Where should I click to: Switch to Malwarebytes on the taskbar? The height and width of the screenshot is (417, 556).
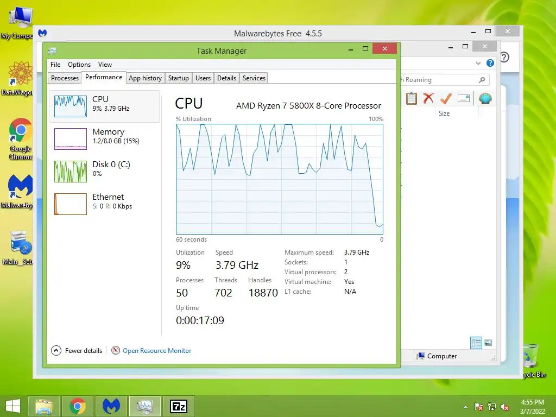point(111,406)
